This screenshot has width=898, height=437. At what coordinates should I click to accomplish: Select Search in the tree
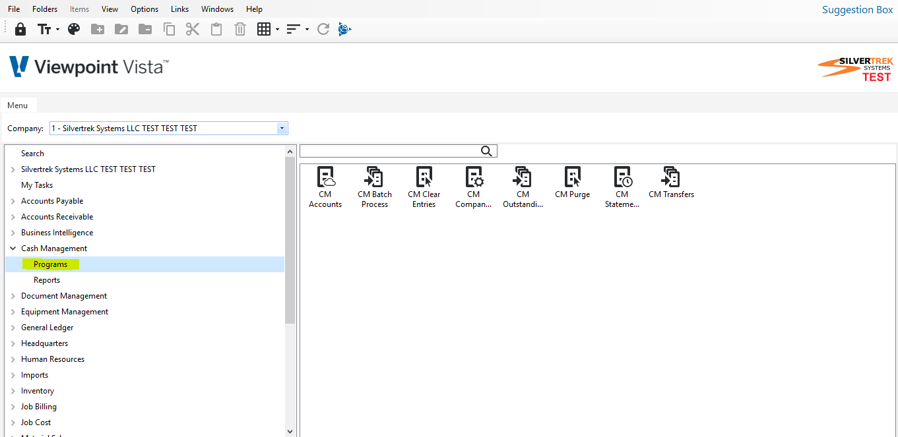pyautogui.click(x=32, y=154)
